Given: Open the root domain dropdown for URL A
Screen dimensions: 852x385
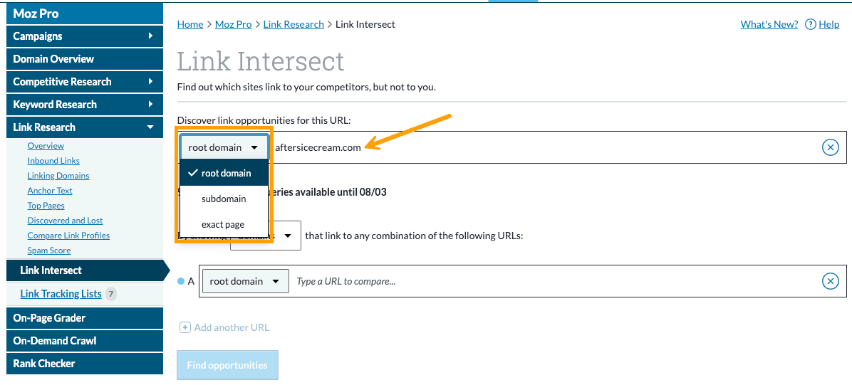Looking at the screenshot, I should [245, 281].
